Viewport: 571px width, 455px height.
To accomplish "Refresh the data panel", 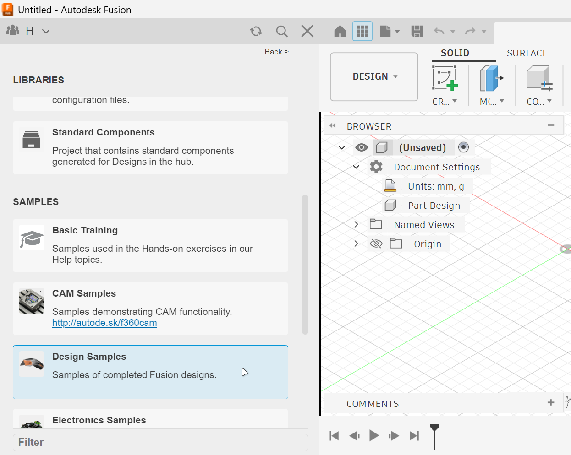I will pos(256,31).
